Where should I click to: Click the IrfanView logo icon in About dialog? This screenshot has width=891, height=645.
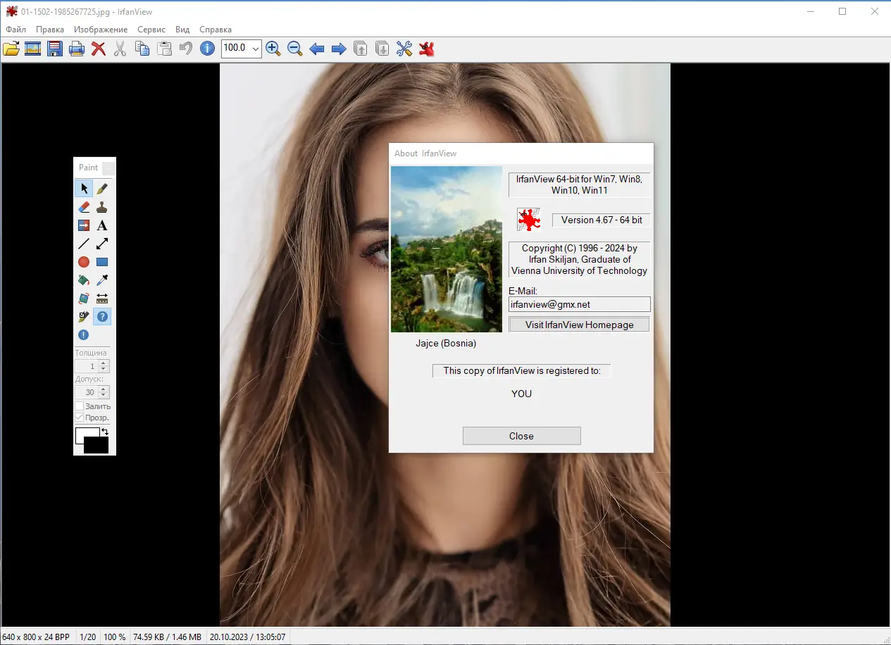pos(528,220)
